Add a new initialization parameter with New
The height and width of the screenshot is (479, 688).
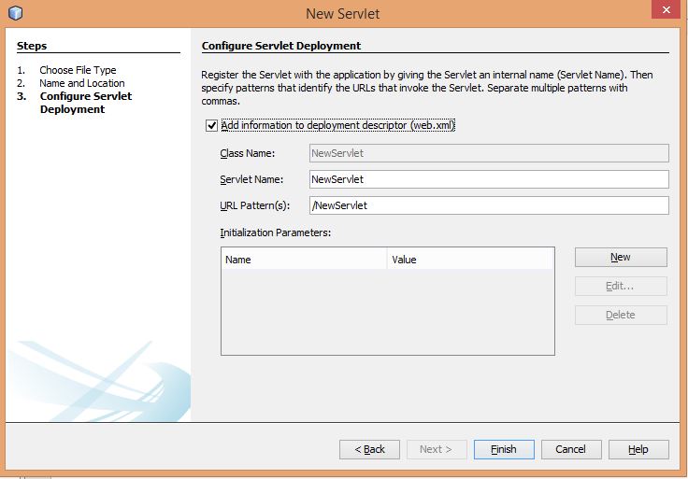tap(621, 258)
